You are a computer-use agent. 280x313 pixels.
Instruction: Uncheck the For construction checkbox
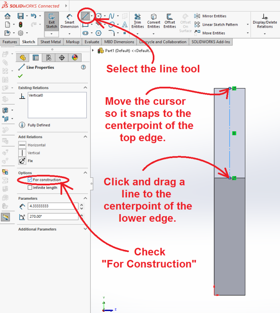30,180
